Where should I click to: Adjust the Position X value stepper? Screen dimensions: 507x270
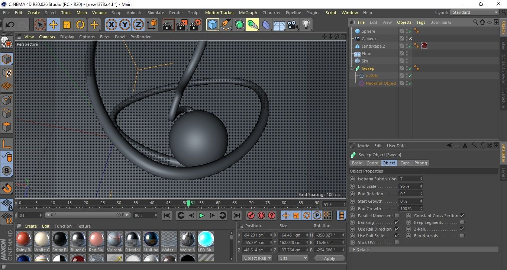point(270,235)
